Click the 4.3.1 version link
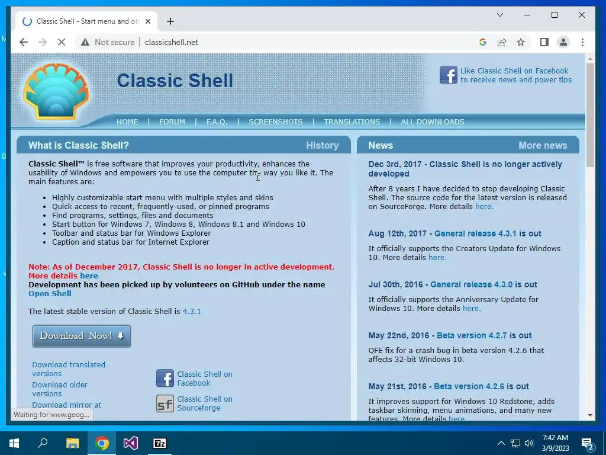The height and width of the screenshot is (455, 606). (x=192, y=312)
